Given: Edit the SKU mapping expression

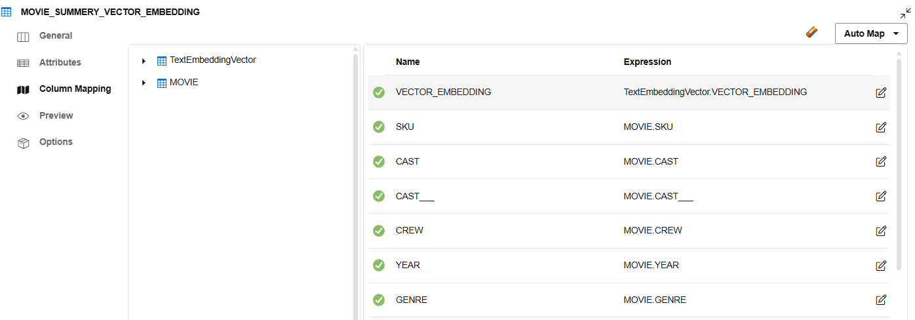Looking at the screenshot, I should 881,127.
